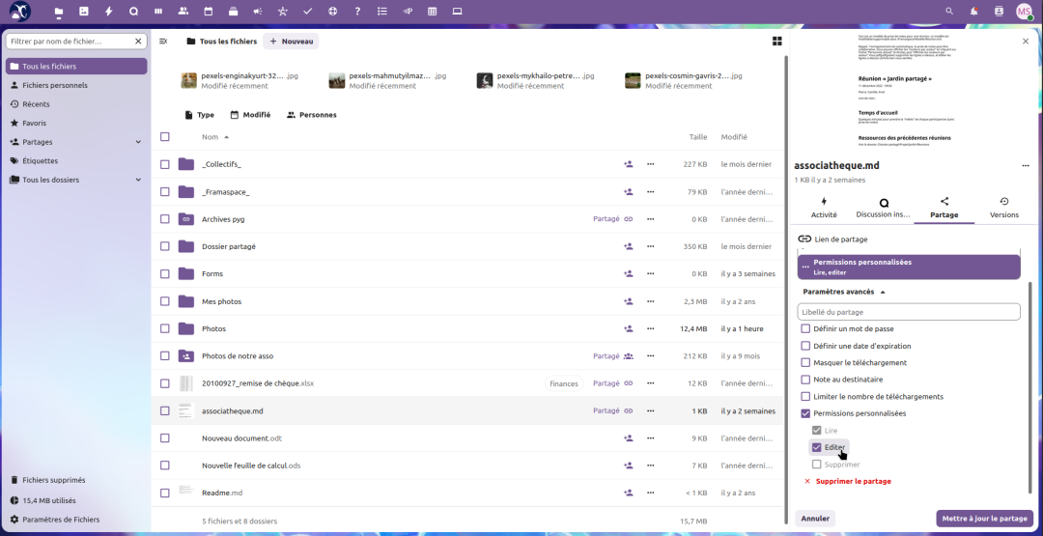This screenshot has height=536, width=1043.
Task: Tick 'Masquer le téléchargement' checkbox
Action: [x=805, y=363]
